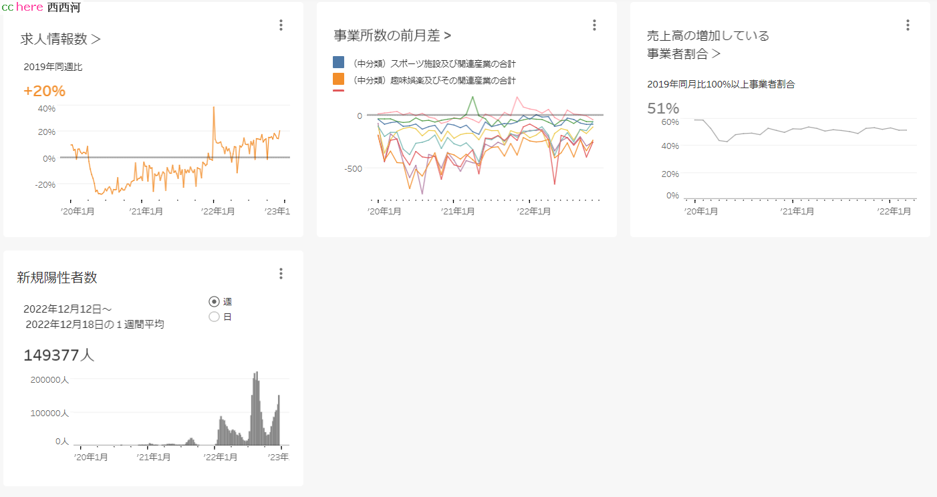Click the blue スポーツ施設 legend swatch
Viewport: 937px width, 497px height.
(338, 63)
